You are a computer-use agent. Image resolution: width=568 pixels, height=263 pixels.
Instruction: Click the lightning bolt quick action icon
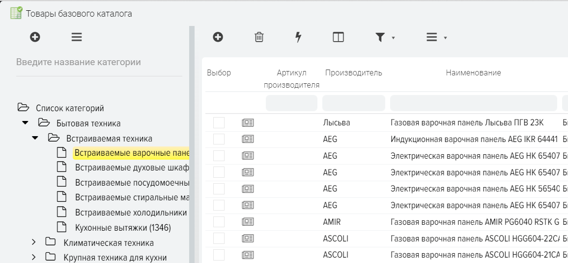click(x=298, y=37)
